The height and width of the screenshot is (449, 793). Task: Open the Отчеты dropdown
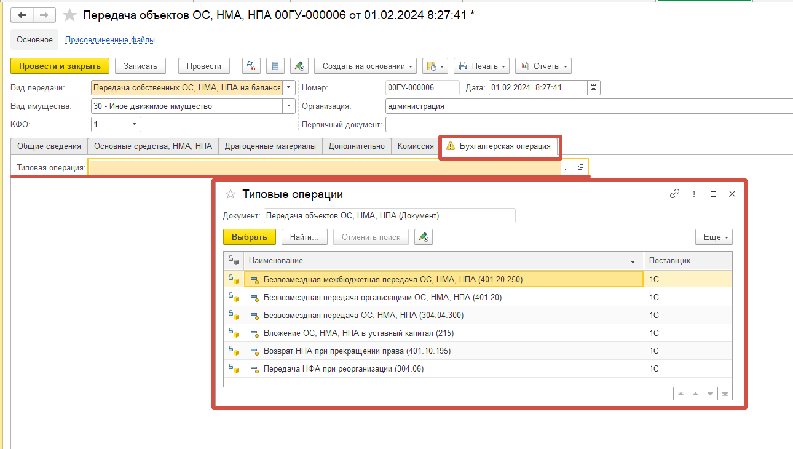click(x=543, y=66)
